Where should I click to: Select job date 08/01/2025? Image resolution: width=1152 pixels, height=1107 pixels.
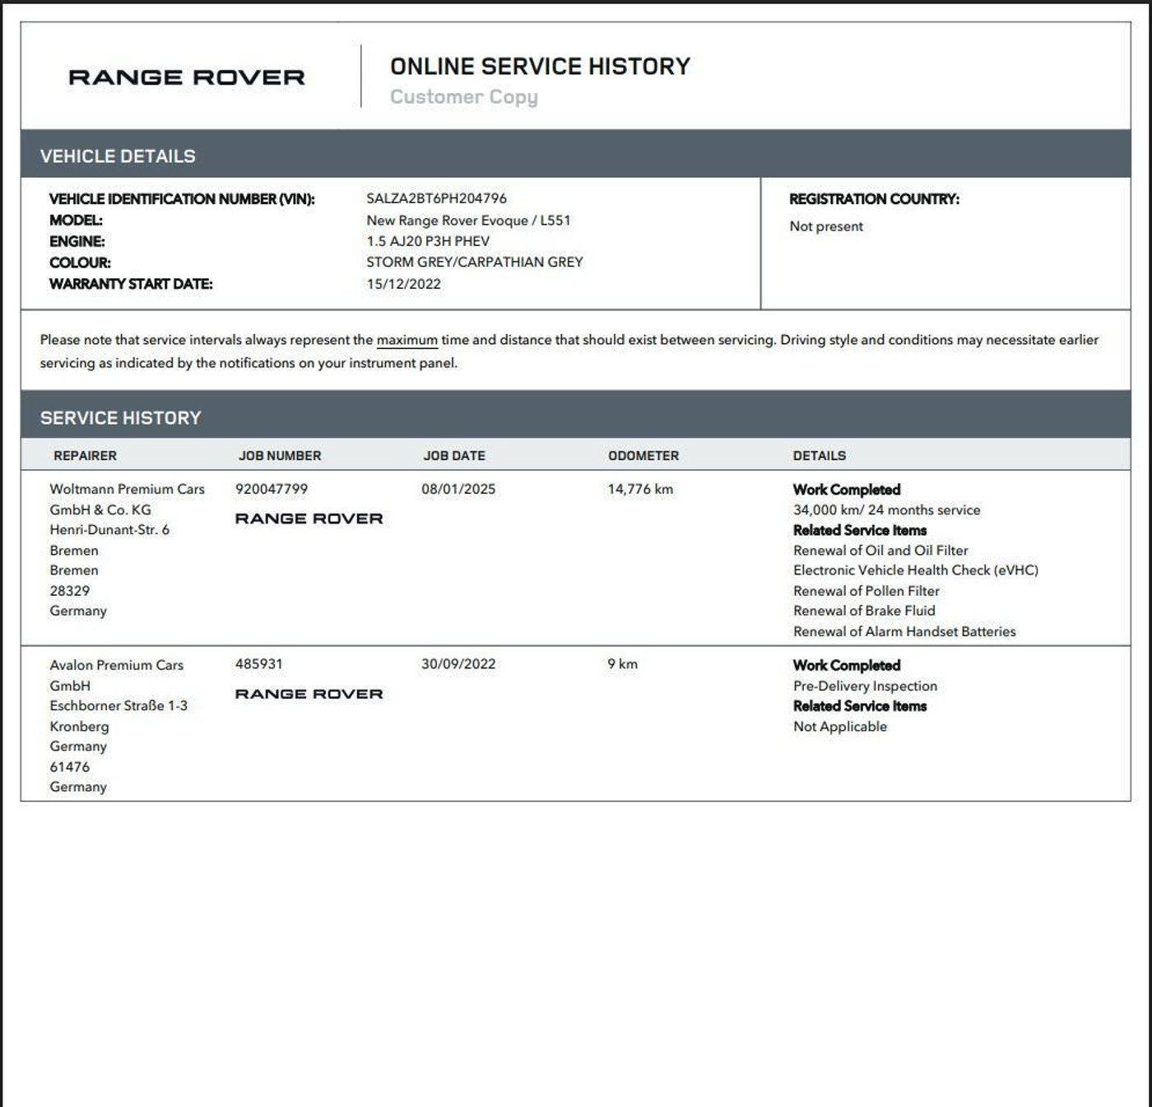pos(458,489)
